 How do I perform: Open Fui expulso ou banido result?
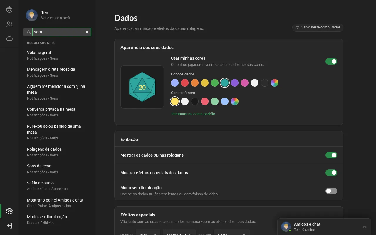(57, 132)
